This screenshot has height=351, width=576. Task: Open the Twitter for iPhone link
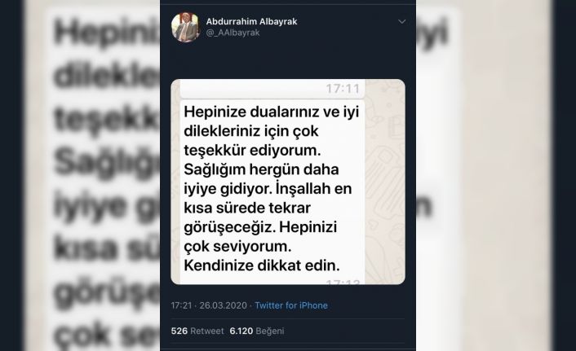(291, 305)
